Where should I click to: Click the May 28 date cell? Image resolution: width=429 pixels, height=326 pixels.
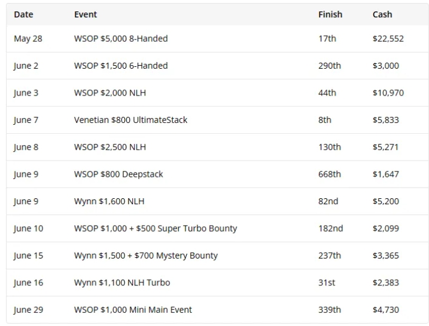28,39
